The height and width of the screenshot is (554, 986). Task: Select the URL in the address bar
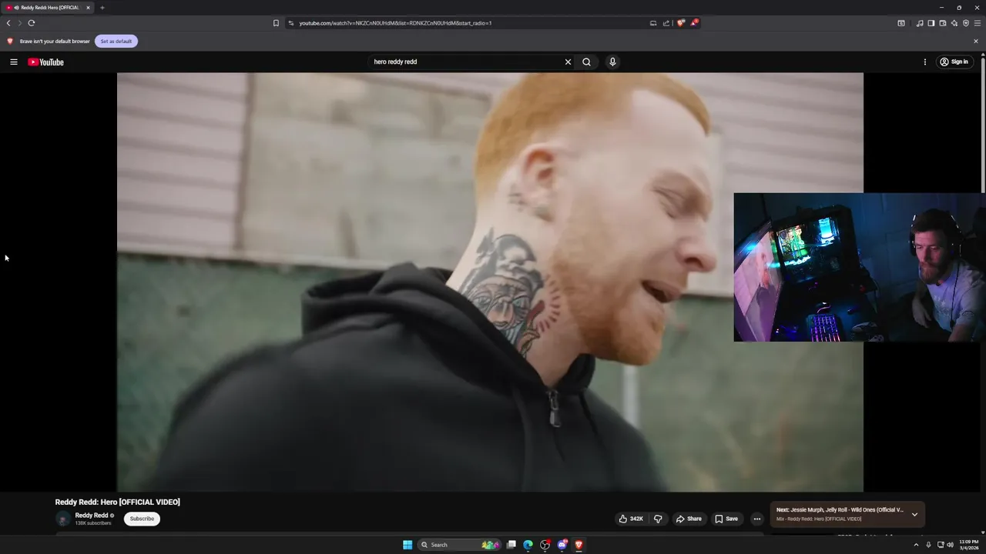tap(395, 23)
